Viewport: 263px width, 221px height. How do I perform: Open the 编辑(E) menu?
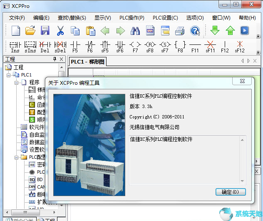pyautogui.click(x=41, y=18)
